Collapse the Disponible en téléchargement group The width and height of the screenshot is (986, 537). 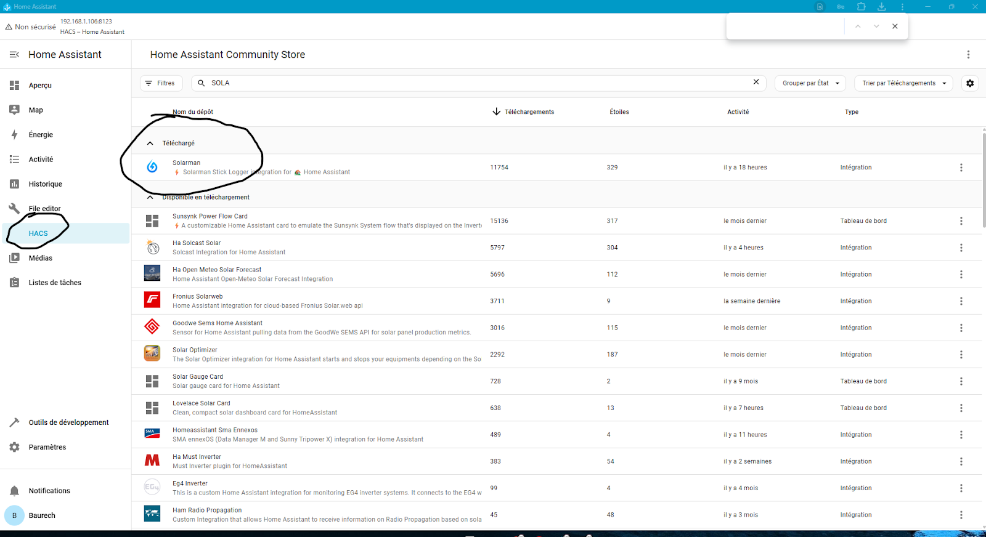150,198
